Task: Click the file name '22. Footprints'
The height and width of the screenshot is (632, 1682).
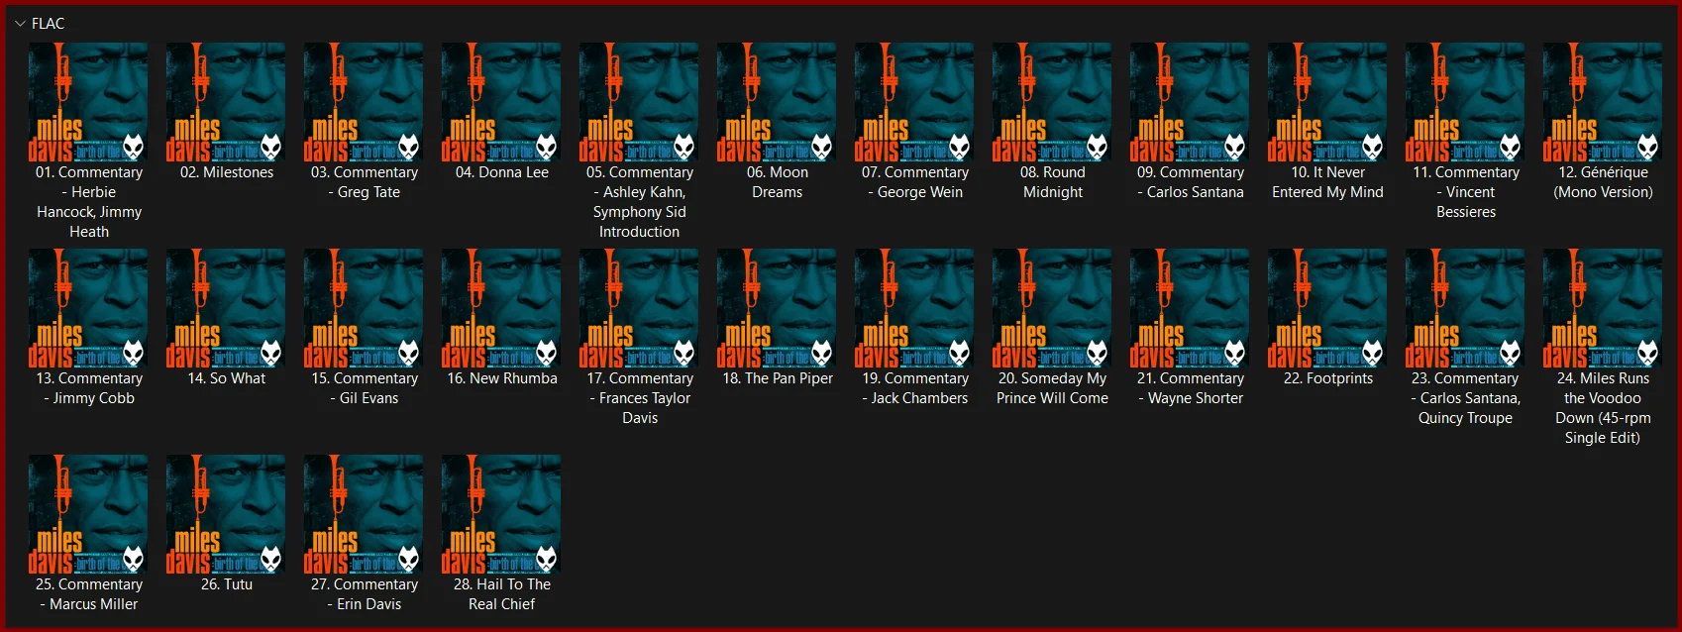Action: point(1328,378)
